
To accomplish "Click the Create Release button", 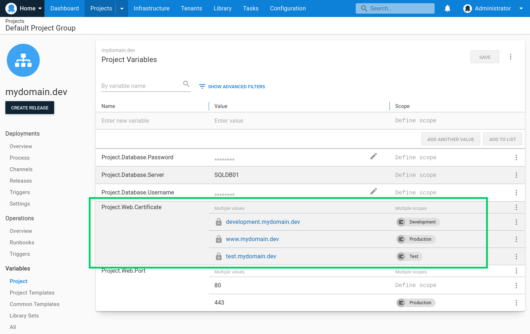I will [x=30, y=108].
